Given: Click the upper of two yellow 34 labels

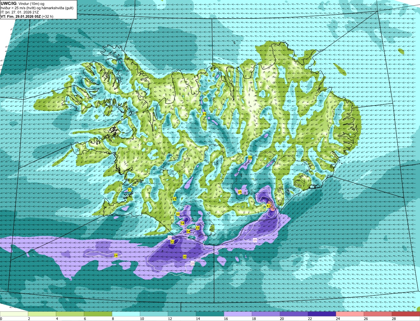Looking at the screenshot, I should point(182,223).
